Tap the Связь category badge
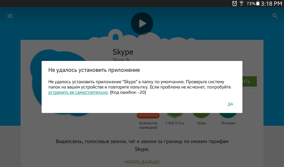Image resolution: width=284 pixels, height=167 pixels. point(201,119)
